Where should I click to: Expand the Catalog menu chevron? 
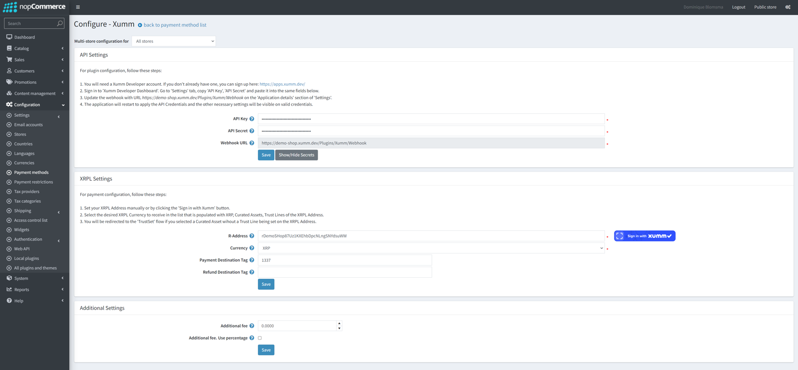62,48
